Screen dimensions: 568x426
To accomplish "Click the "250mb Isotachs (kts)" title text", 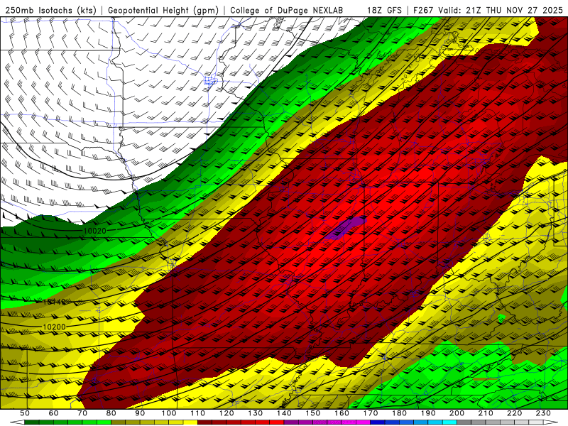I will (x=50, y=10).
